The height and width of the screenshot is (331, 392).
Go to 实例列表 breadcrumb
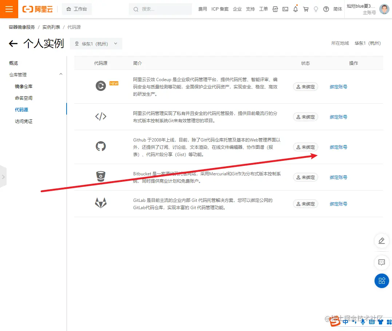coord(51,27)
